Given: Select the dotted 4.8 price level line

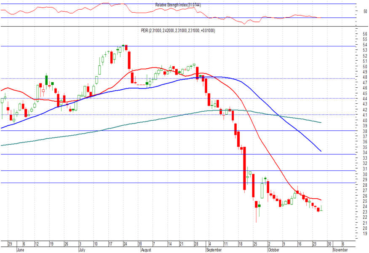Looking at the screenshot, I should point(178,79).
